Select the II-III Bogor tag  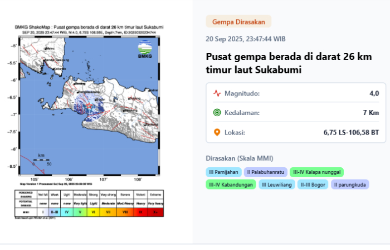[x=313, y=185]
